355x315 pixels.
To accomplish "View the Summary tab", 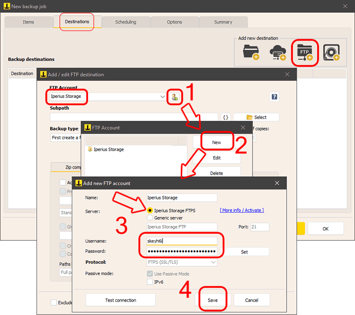I will coord(223,22).
